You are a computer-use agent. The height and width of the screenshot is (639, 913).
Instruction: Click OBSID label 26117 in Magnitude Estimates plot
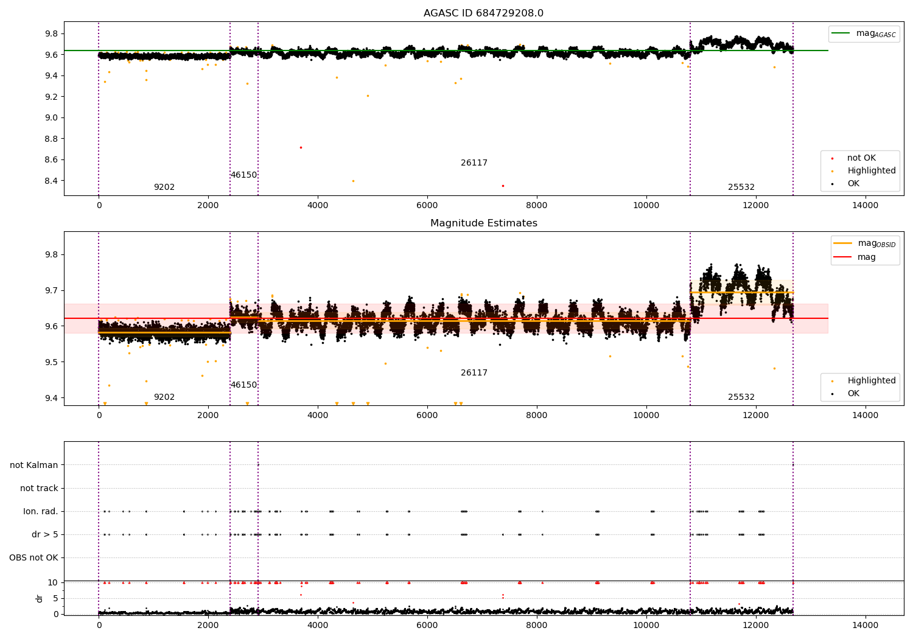coord(474,373)
